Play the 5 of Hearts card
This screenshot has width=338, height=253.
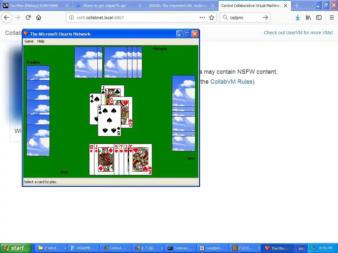[x=117, y=159]
